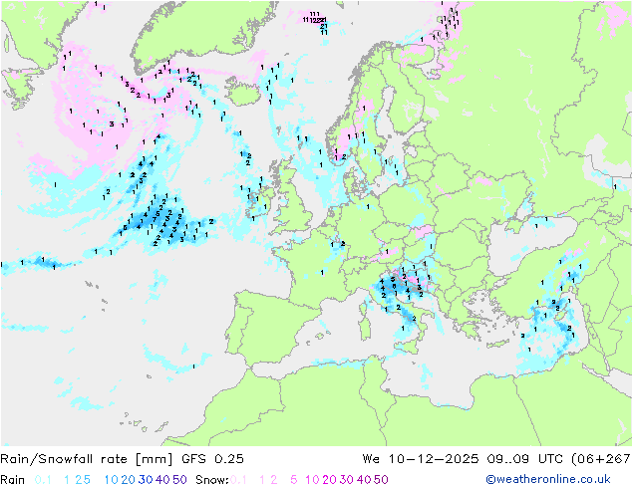The image size is (632, 488).
Task: Select the snow legend value 10
Action: (x=312, y=480)
